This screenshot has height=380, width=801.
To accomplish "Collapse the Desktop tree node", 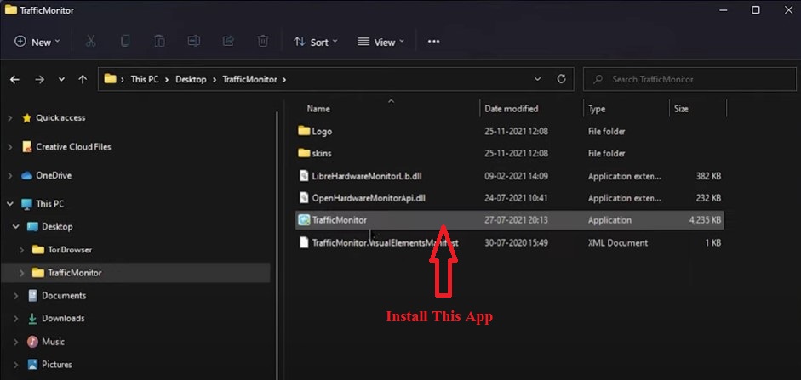I will click(x=16, y=226).
